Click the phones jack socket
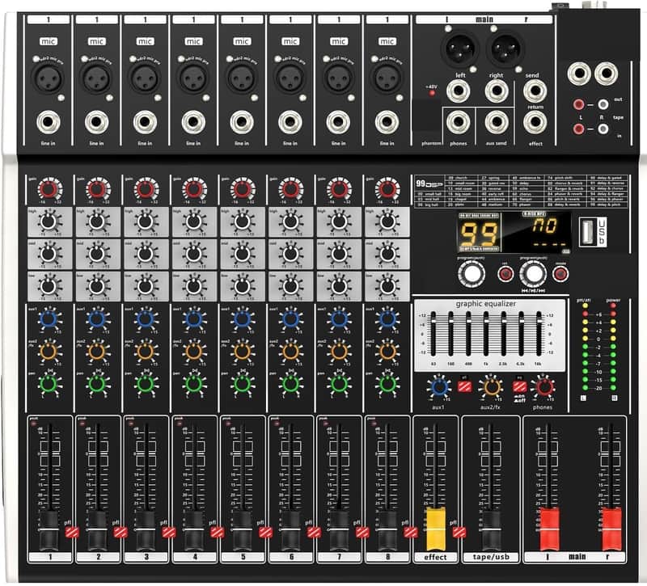 (458, 122)
